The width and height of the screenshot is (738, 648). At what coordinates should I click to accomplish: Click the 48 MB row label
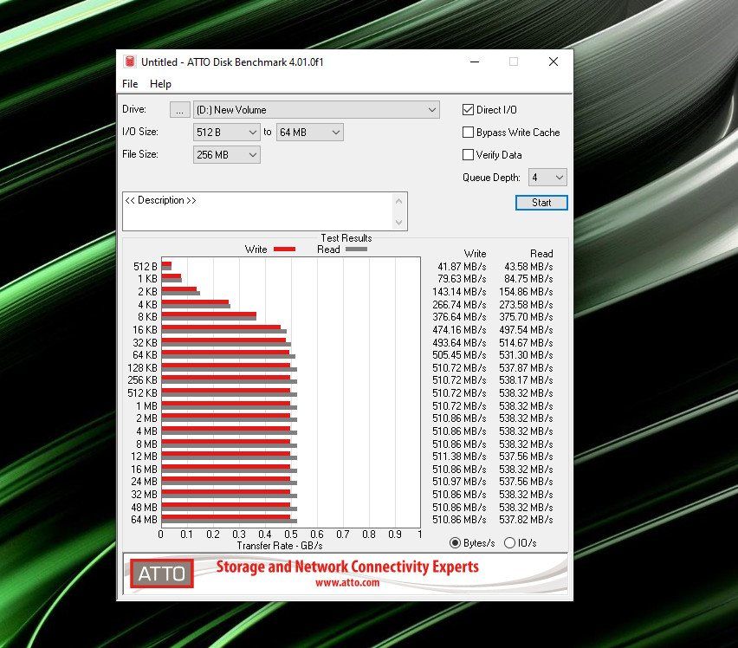pos(144,508)
